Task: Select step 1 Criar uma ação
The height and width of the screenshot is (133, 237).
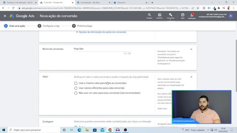Action: (x=14, y=26)
